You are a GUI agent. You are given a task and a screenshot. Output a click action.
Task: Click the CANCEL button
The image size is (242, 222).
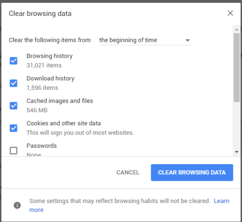[x=128, y=173]
